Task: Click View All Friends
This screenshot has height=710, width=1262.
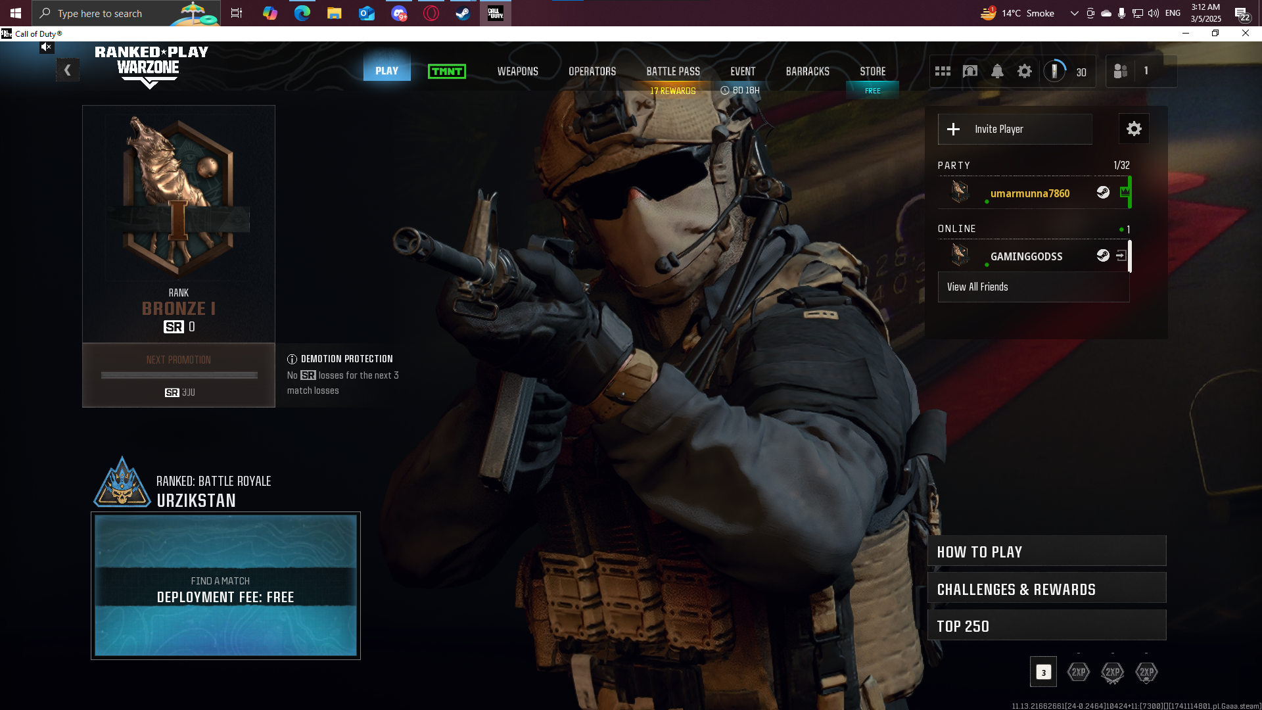Action: point(1033,287)
